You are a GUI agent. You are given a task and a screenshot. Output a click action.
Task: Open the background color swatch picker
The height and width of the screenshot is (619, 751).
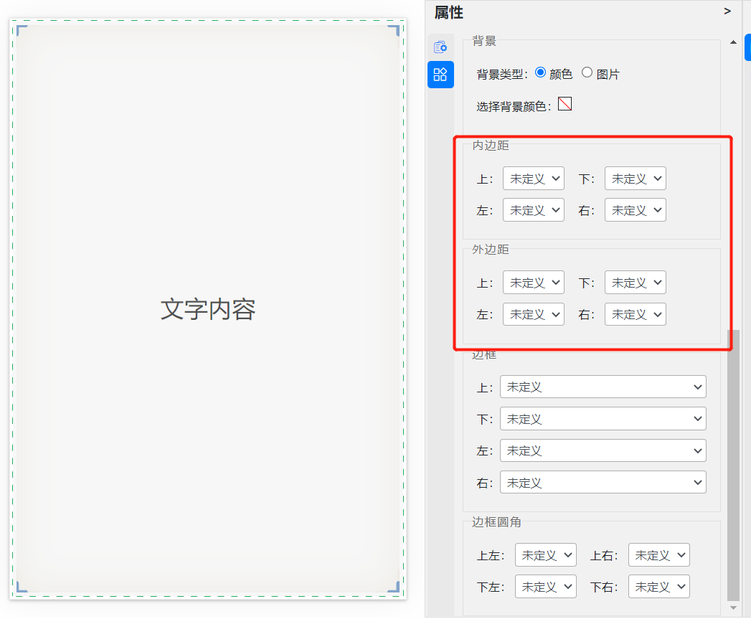pyautogui.click(x=565, y=103)
